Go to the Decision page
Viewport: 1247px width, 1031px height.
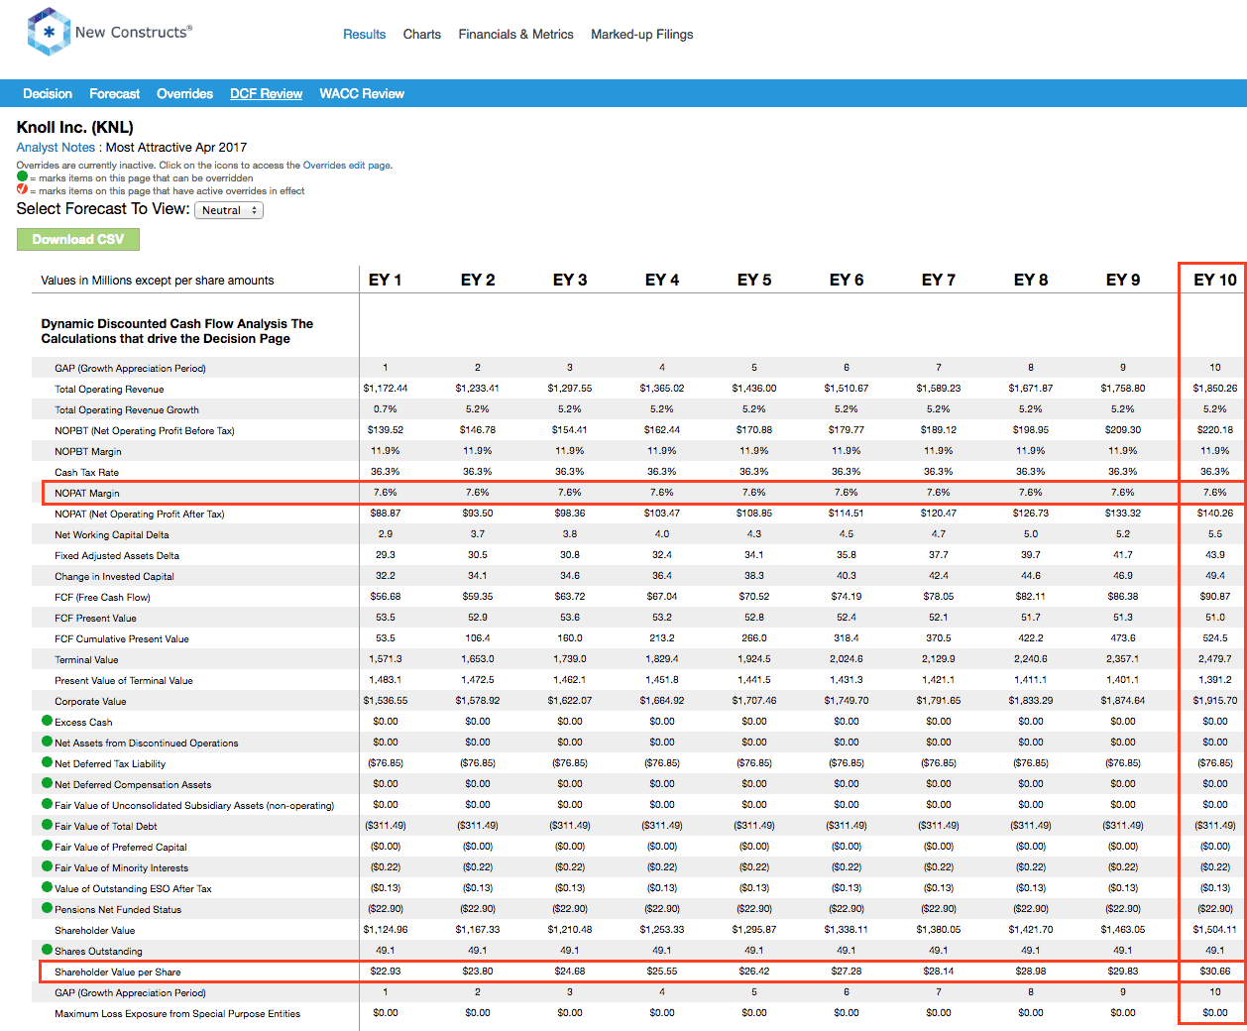(48, 93)
